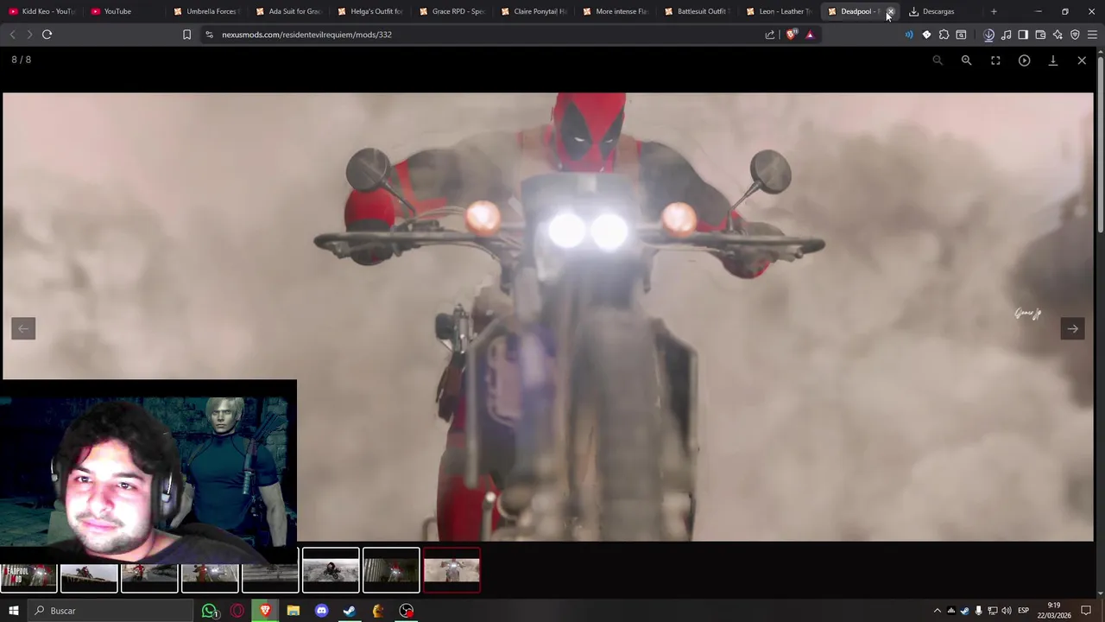Screen dimensions: 1105x622
Task: Open Opera from the taskbar
Action: coord(237,611)
